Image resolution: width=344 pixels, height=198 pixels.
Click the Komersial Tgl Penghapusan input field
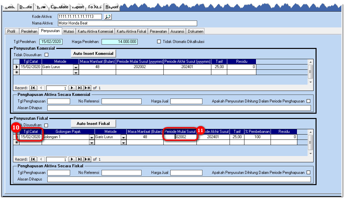(x=59, y=101)
